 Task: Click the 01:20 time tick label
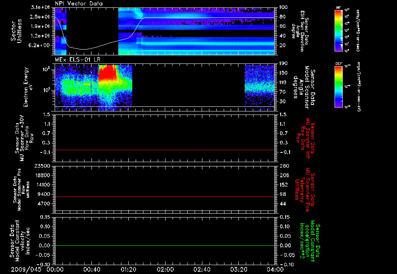pyautogui.click(x=128, y=269)
